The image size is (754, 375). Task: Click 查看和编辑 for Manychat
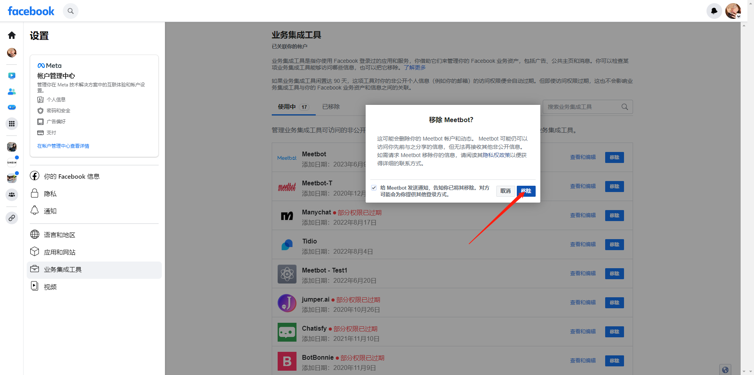pos(583,215)
